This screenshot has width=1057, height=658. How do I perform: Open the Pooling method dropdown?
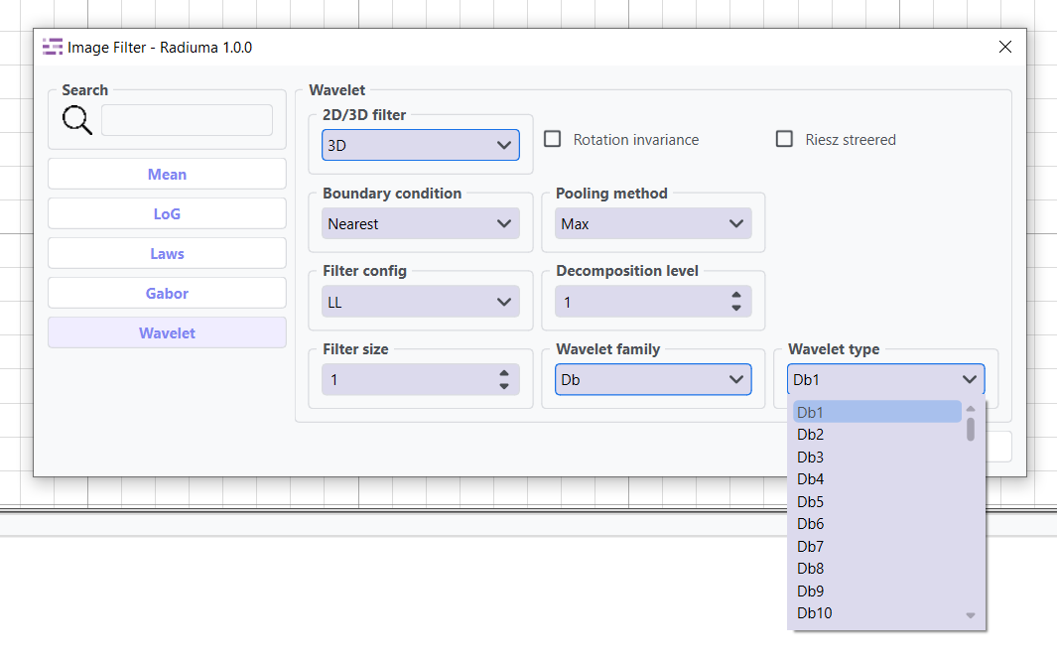(x=653, y=224)
